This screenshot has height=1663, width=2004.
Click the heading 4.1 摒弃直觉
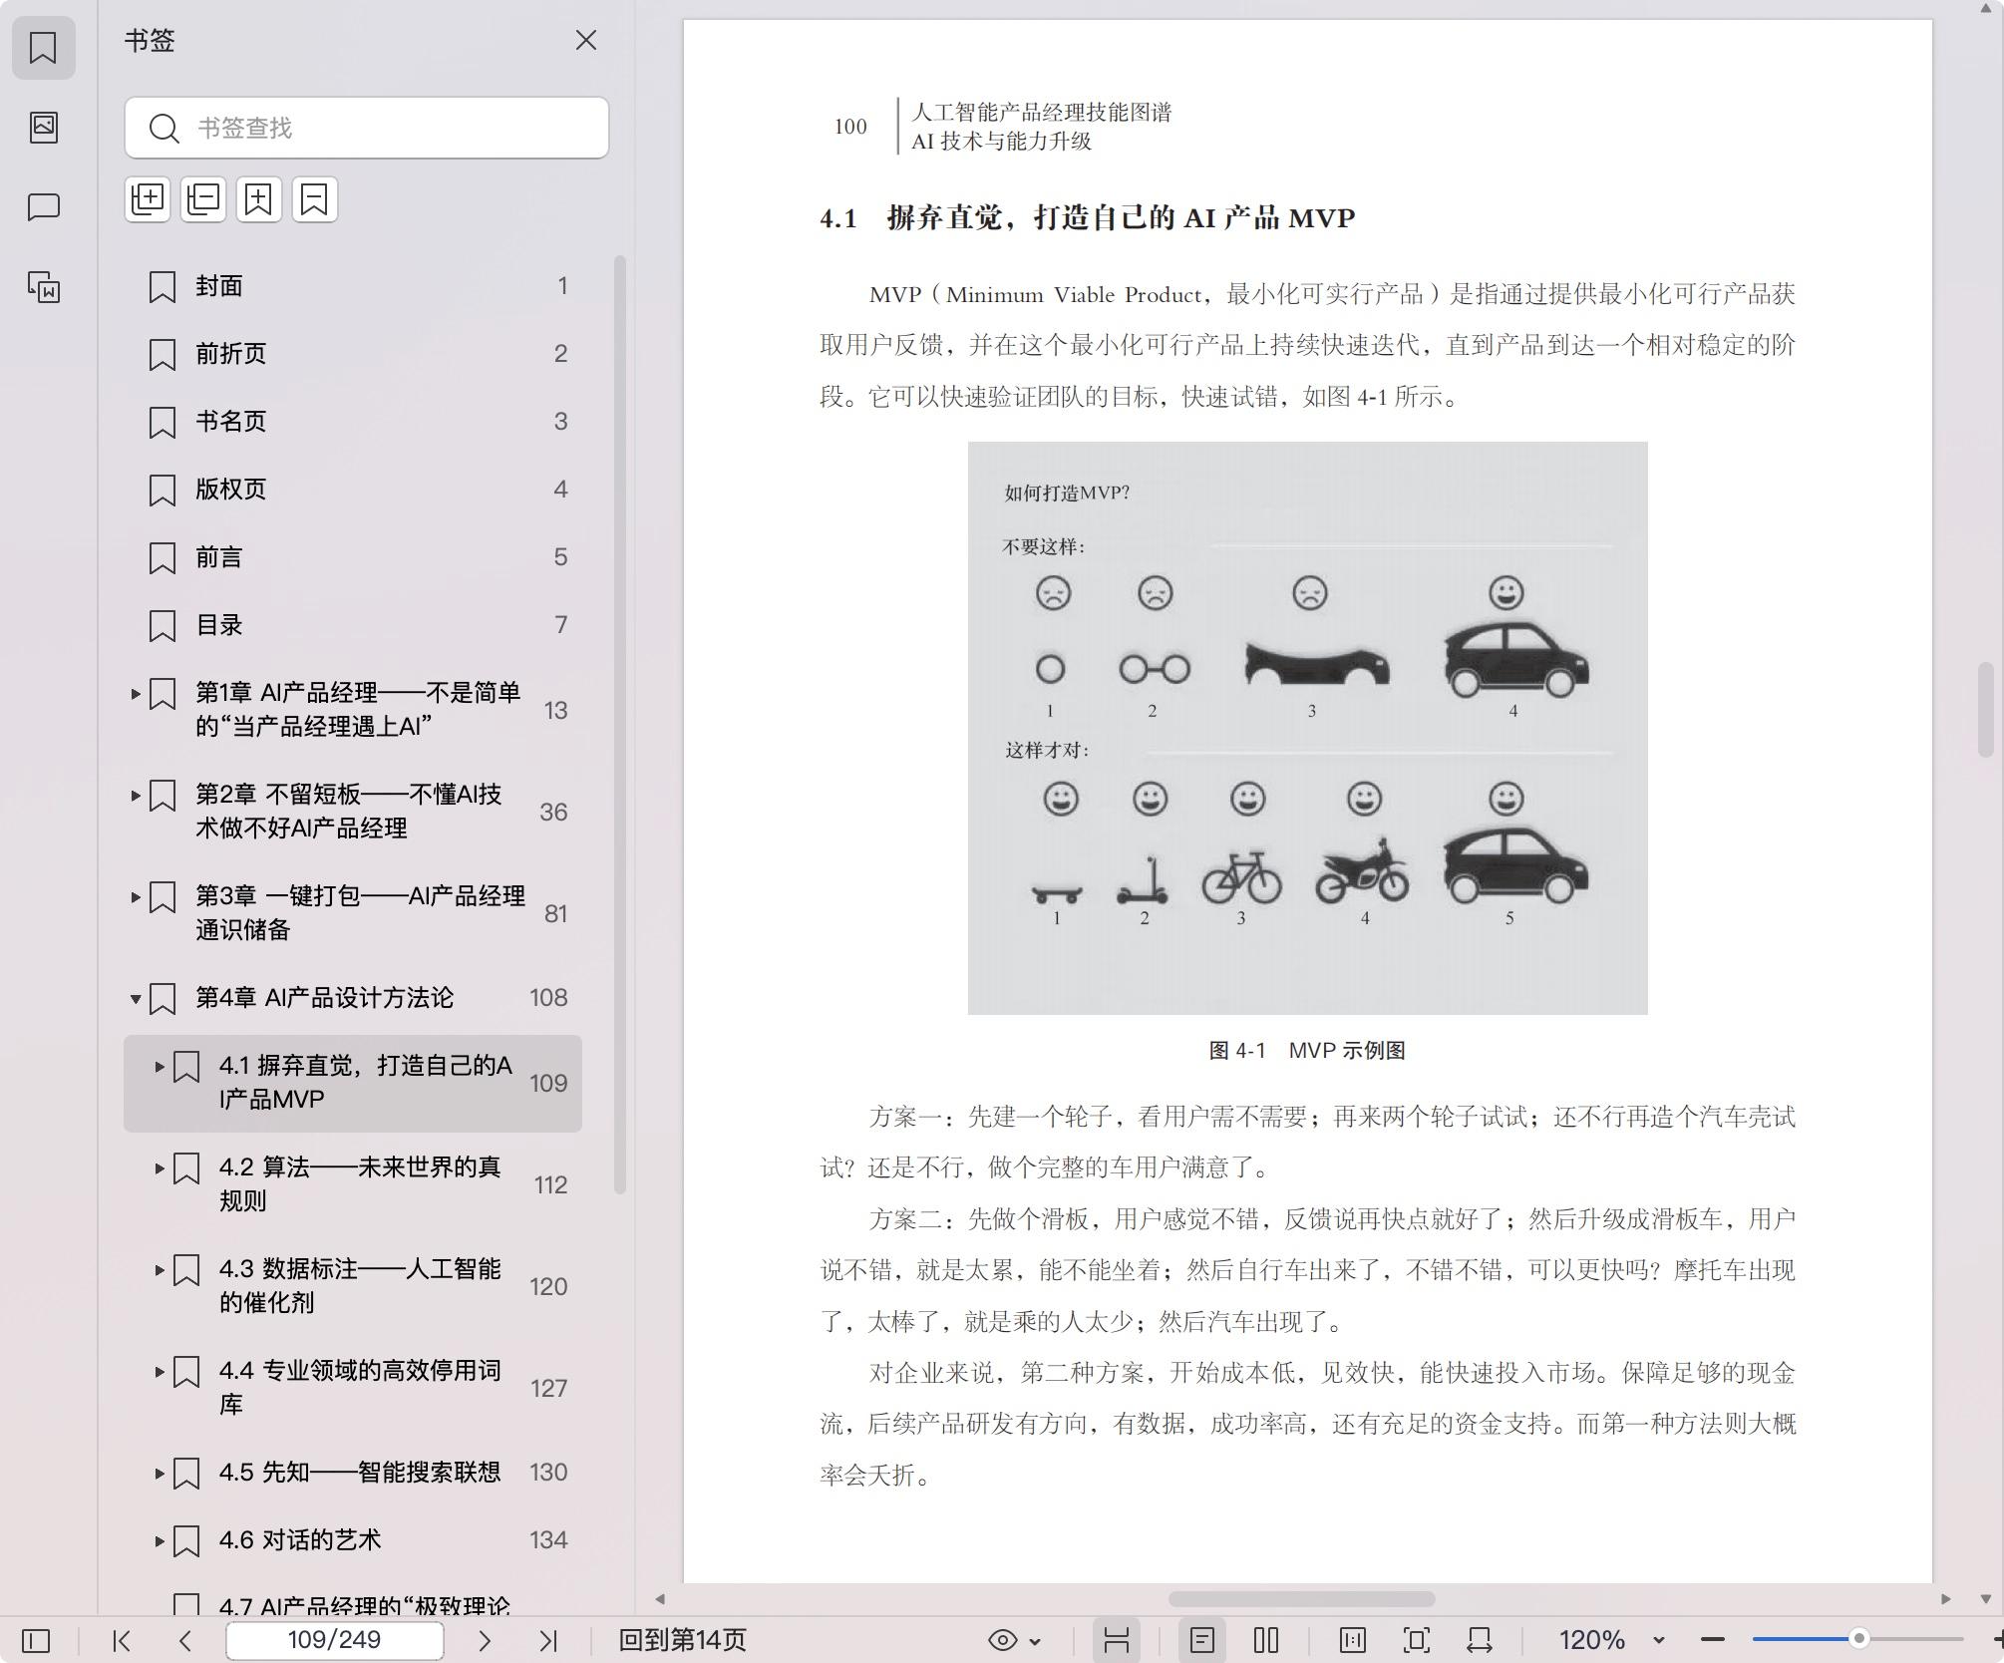point(1087,217)
